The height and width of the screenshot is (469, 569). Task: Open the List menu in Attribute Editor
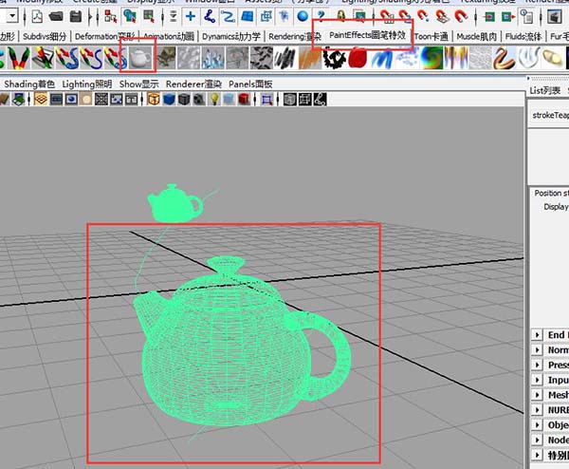(x=545, y=91)
